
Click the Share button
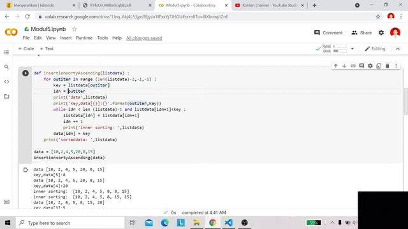click(361, 32)
